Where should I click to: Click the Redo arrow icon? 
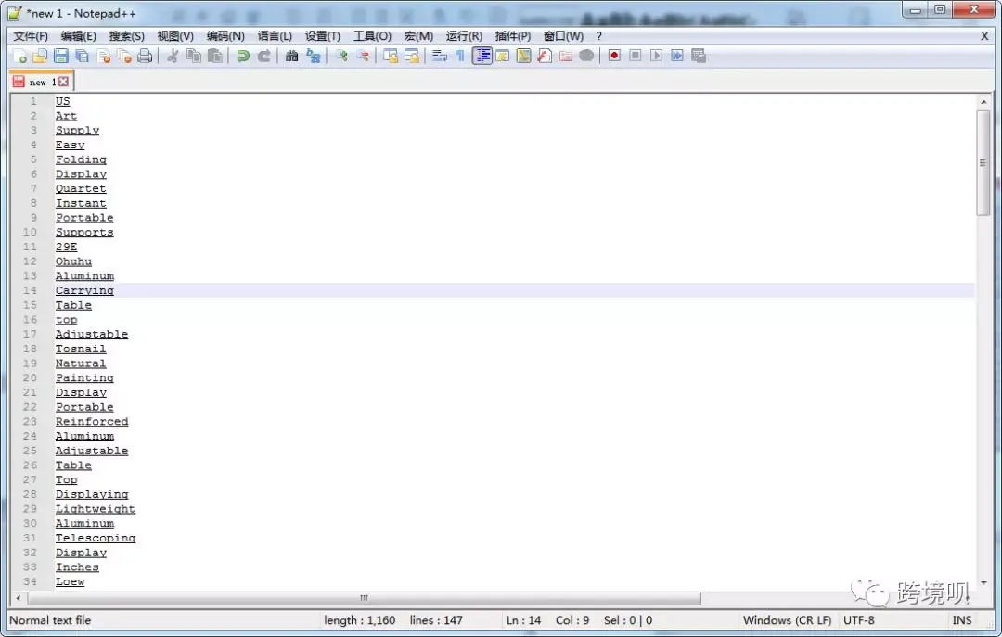coord(263,57)
